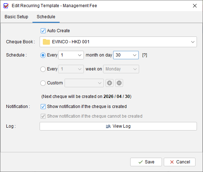This screenshot has height=172, width=203.
Task: Choose the Custom schedule radio option
Action: (x=43, y=83)
